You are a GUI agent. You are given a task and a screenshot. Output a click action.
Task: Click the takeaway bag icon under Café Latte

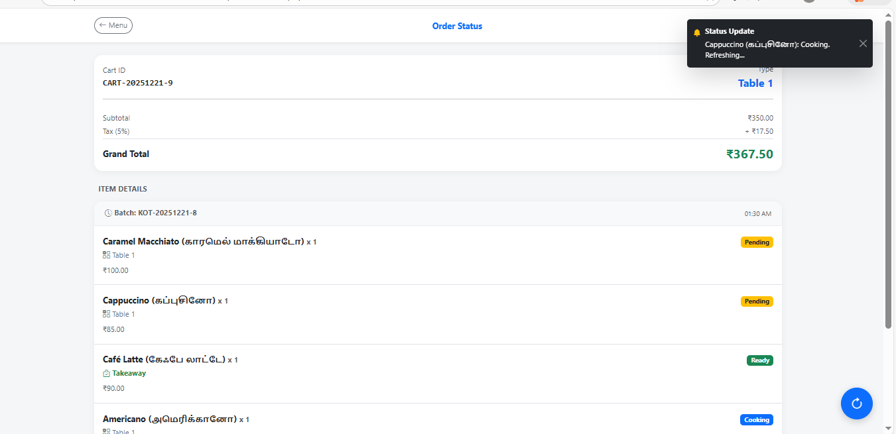tap(107, 373)
